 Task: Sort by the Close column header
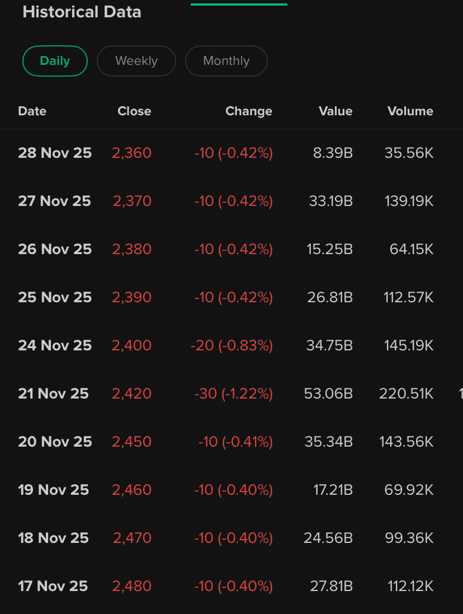[x=134, y=111]
